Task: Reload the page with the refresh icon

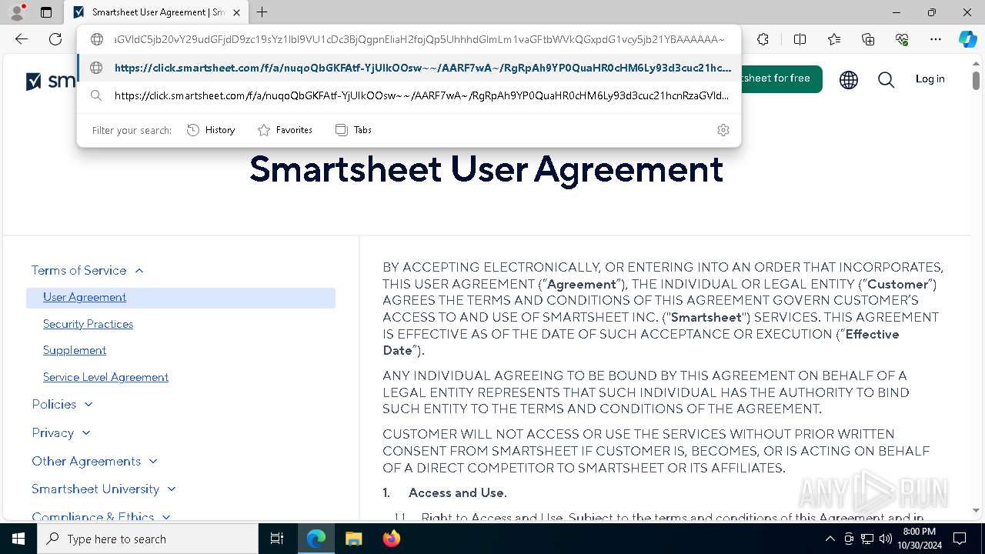Action: click(55, 39)
